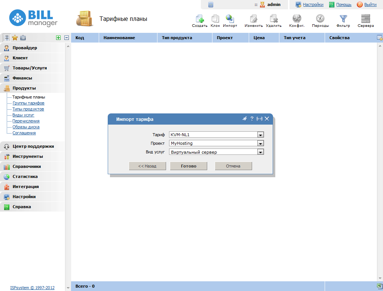The image size is (383, 291).
Task: Expand all sidebar sections with the plus icon
Action: (x=58, y=38)
